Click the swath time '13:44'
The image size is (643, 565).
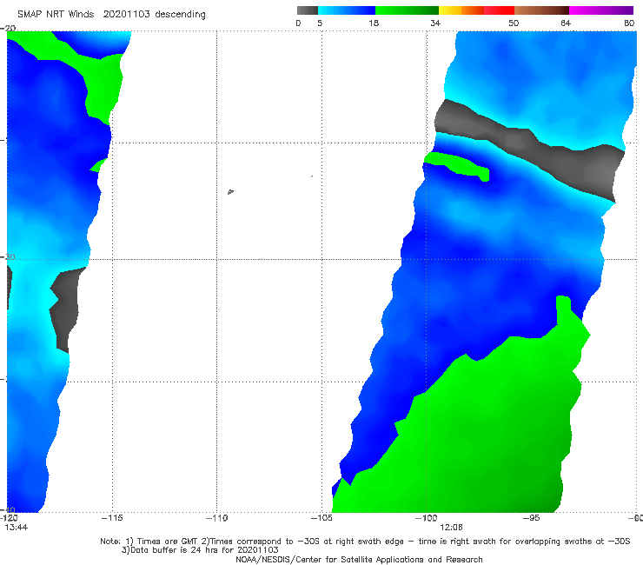coord(17,528)
